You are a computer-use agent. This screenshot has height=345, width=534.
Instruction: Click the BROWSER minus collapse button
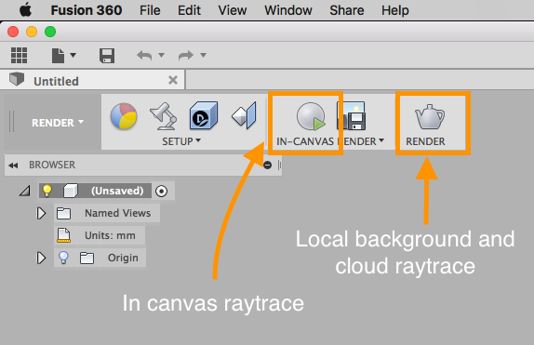[x=268, y=166]
